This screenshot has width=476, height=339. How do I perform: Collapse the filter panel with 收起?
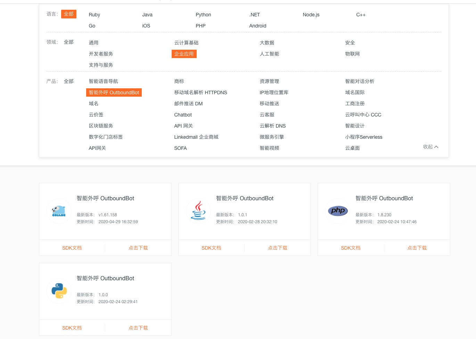430,147
